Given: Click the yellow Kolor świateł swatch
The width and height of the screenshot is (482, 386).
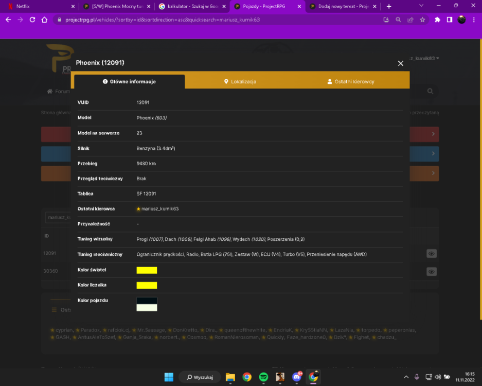Looking at the screenshot, I should [147, 270].
